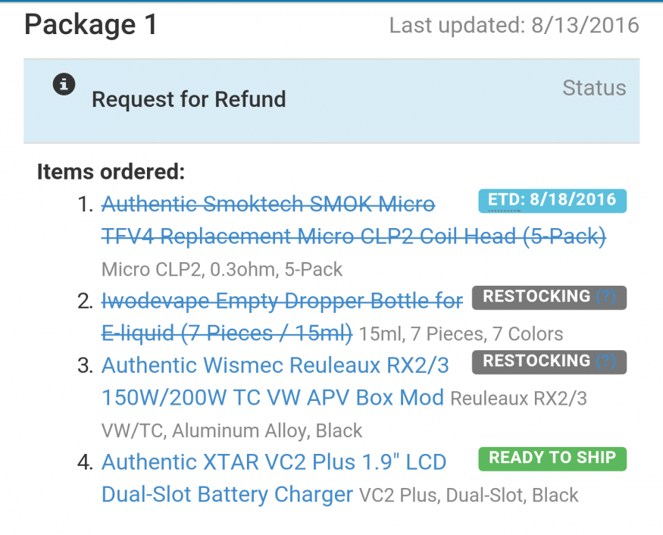Open the Authentic Smoktech SMOK Micro link
663x535 pixels.
(x=268, y=205)
